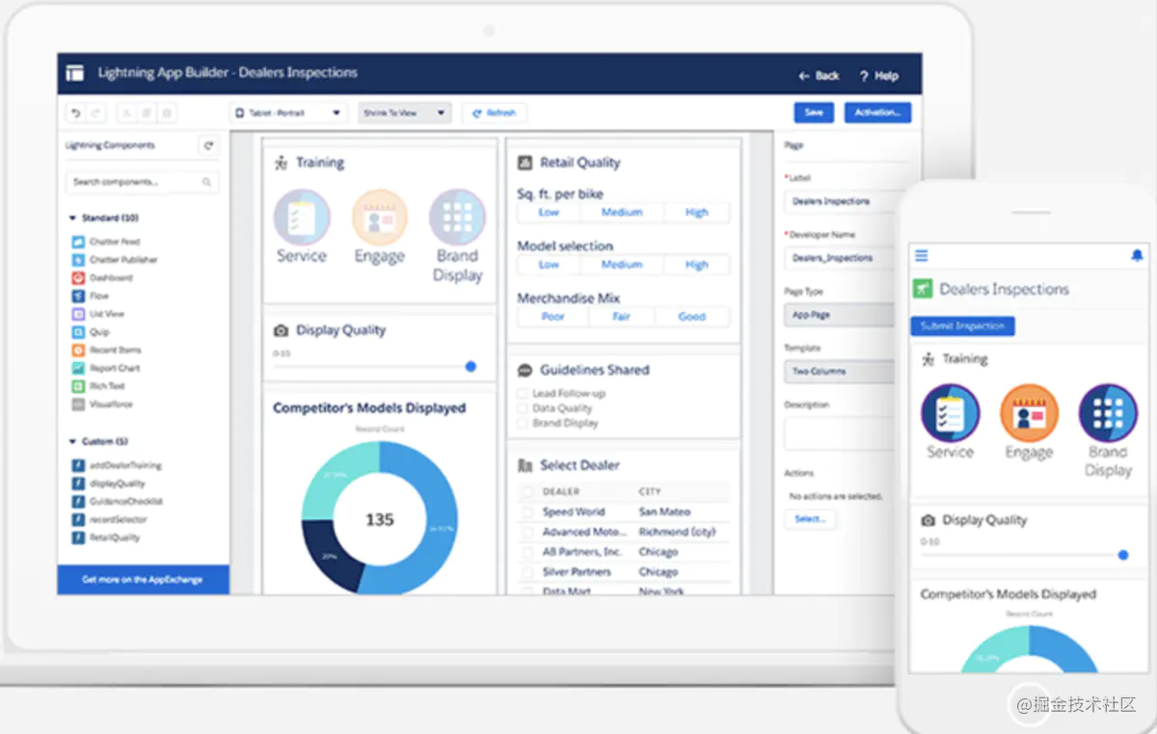This screenshot has height=734, width=1157.
Task: Tap the Brand Display icon on the phone
Action: pyautogui.click(x=1108, y=412)
